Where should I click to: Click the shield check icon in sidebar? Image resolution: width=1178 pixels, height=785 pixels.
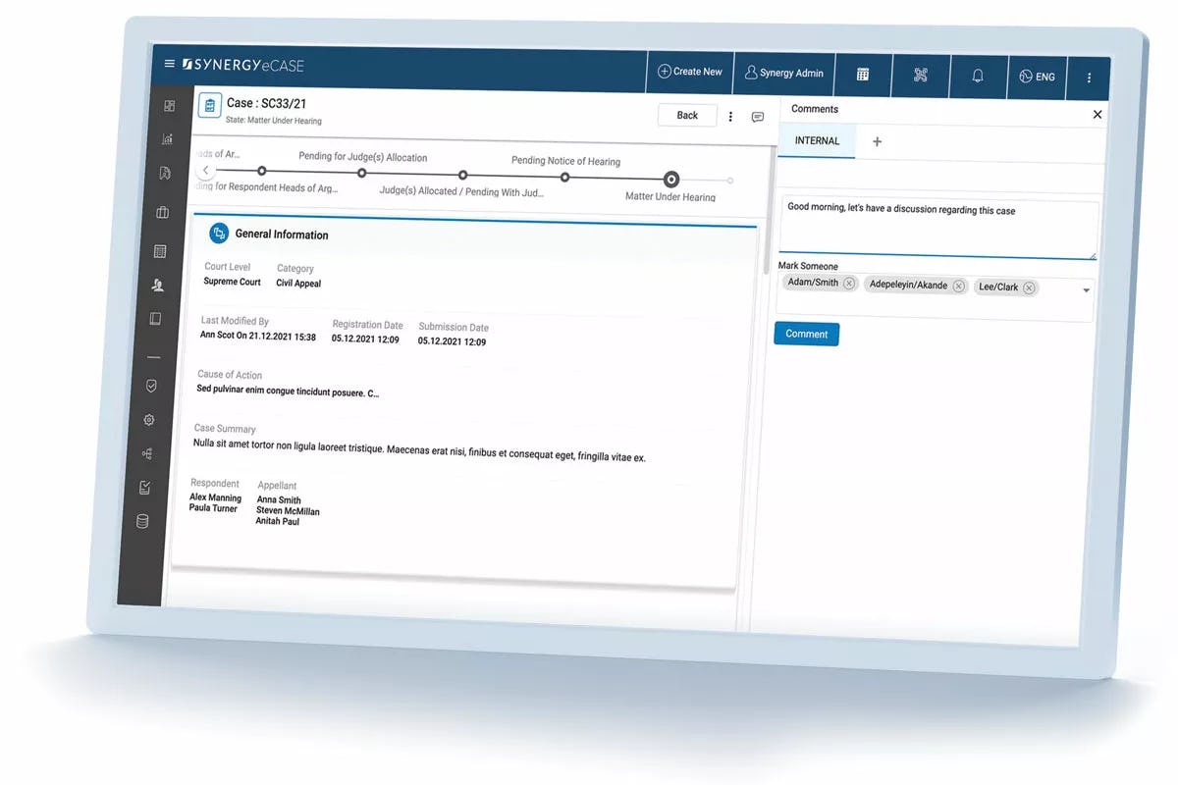pyautogui.click(x=151, y=386)
